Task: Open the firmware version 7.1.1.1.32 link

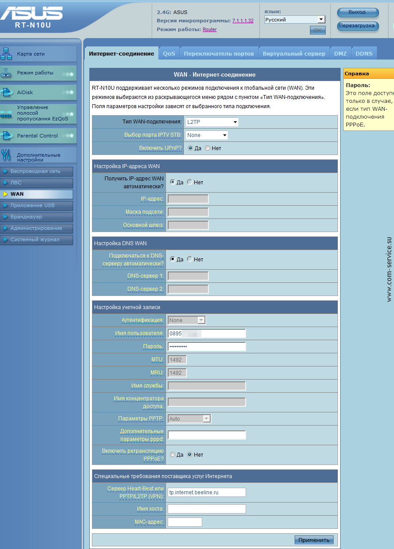Action: point(243,21)
